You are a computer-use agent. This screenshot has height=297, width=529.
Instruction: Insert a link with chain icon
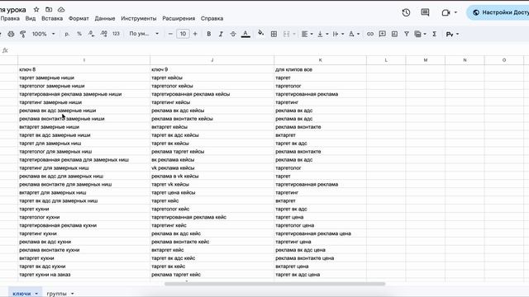[370, 34]
